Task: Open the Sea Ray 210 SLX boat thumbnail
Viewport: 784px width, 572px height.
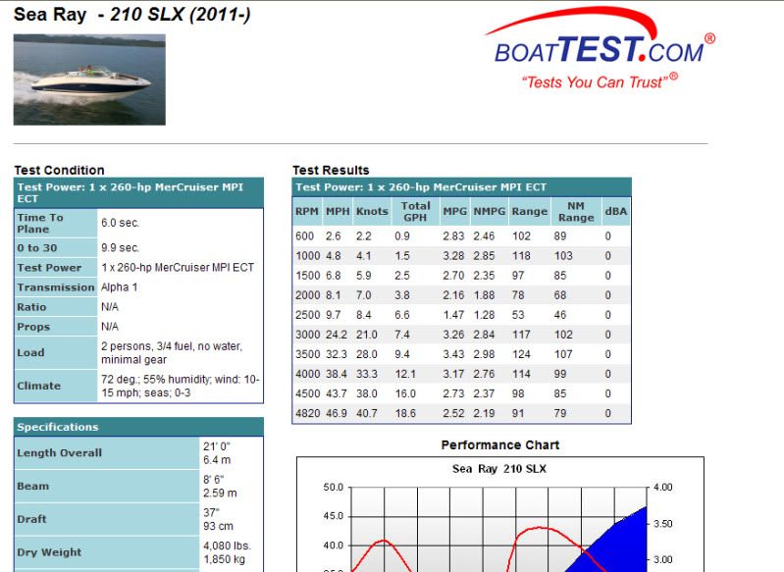Action: point(89,79)
